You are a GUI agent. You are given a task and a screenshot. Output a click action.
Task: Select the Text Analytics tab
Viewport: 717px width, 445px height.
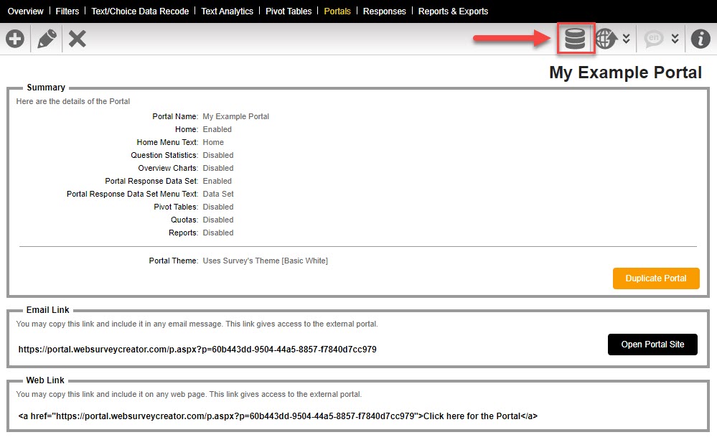227,11
